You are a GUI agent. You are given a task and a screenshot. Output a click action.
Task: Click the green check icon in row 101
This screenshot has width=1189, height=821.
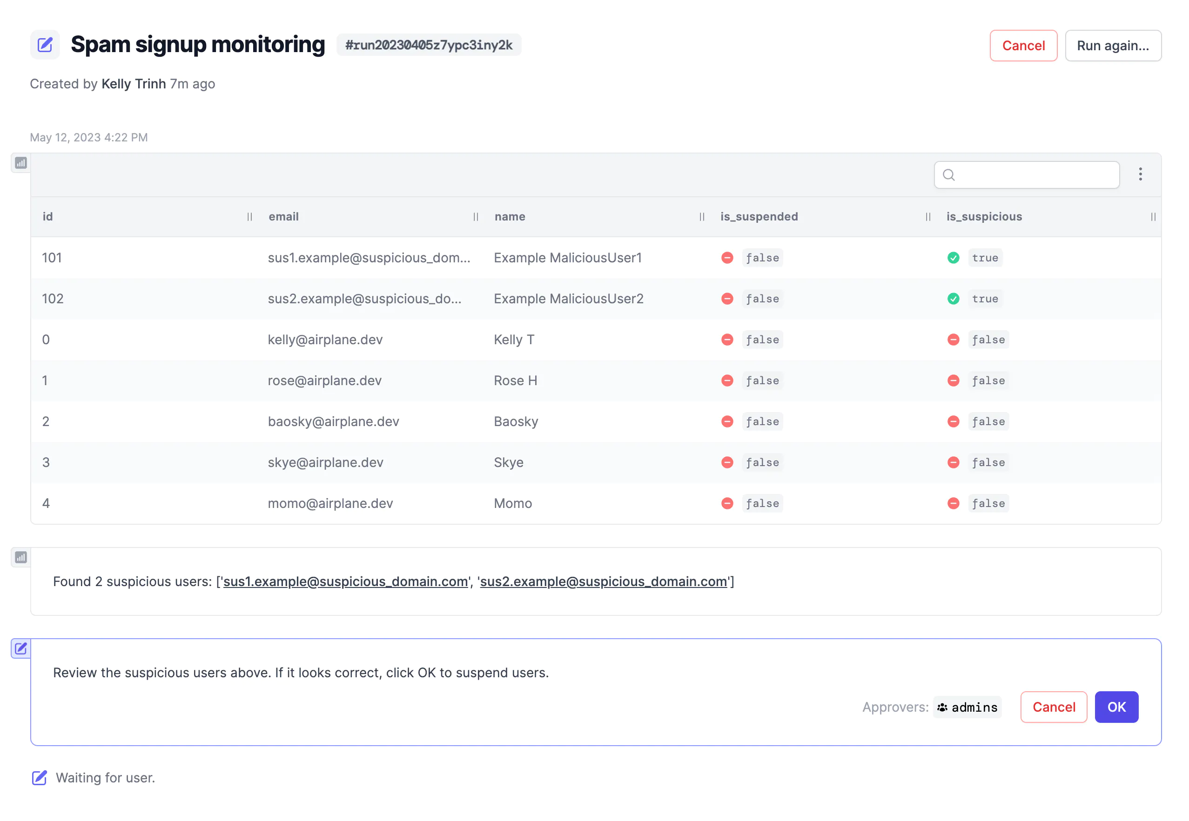coord(953,258)
